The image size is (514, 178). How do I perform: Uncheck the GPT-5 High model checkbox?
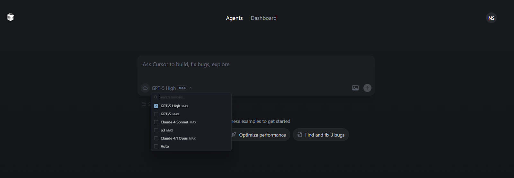coord(156,106)
